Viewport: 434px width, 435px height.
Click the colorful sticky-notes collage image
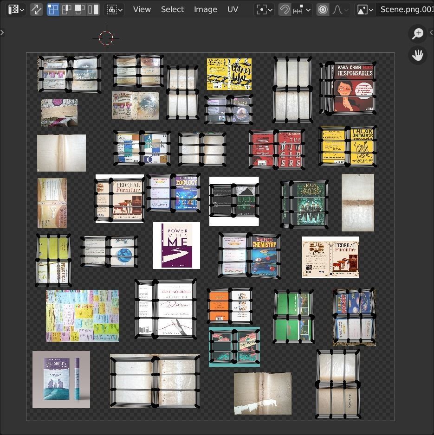pyautogui.click(x=82, y=316)
